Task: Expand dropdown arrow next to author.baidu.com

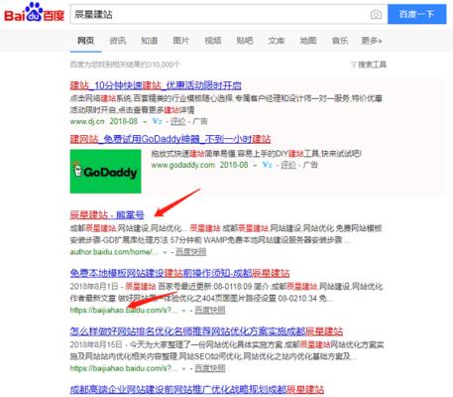Action: tap(165, 252)
